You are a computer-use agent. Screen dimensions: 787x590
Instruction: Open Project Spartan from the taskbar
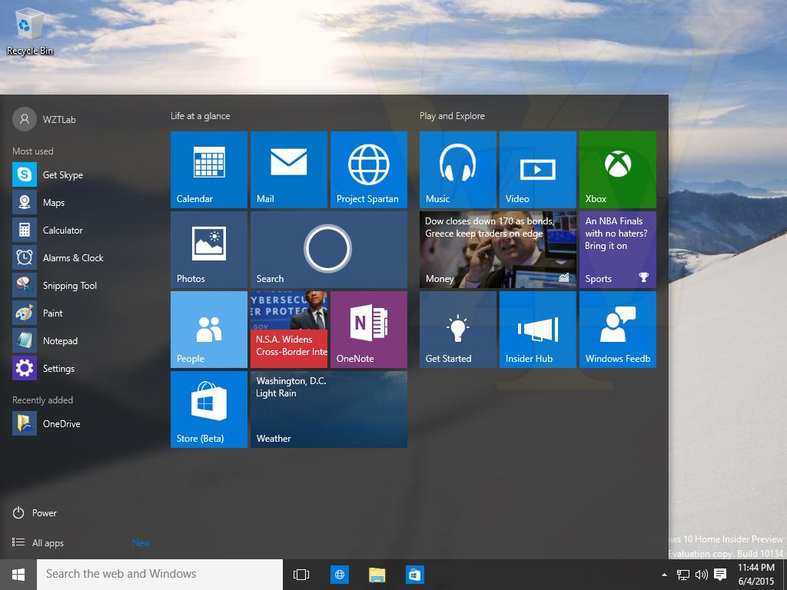[x=339, y=575]
